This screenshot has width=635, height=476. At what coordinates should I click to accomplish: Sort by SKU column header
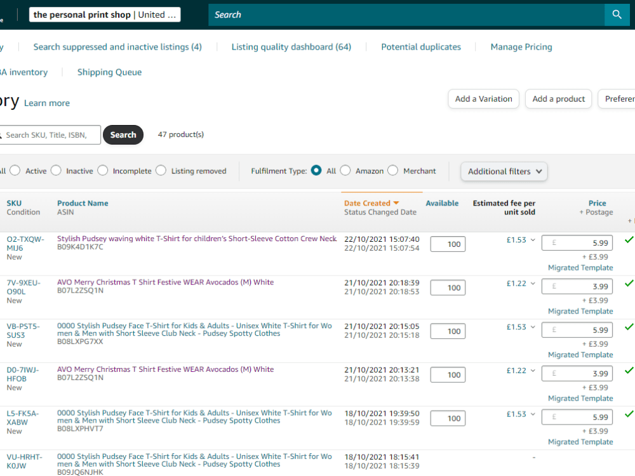pyautogui.click(x=14, y=203)
